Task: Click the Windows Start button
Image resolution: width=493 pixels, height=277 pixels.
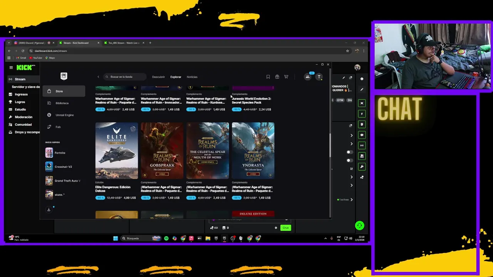Action: click(x=115, y=238)
